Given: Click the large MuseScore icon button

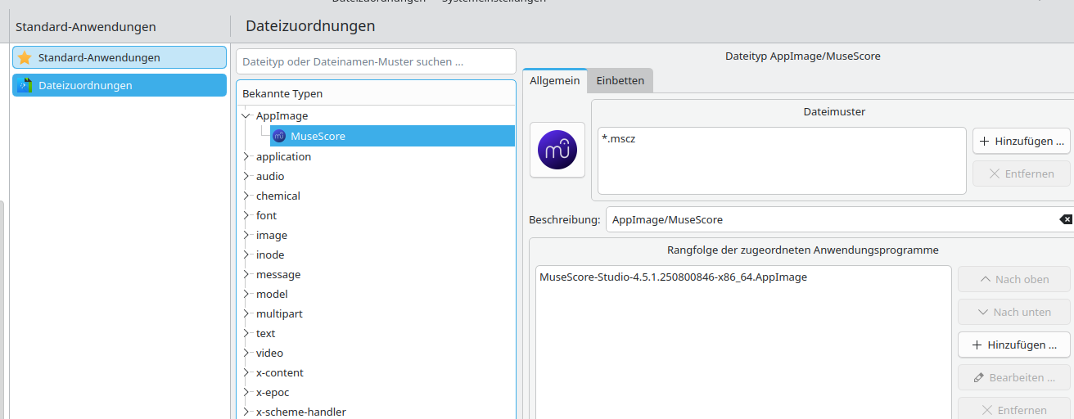Looking at the screenshot, I should click(557, 150).
